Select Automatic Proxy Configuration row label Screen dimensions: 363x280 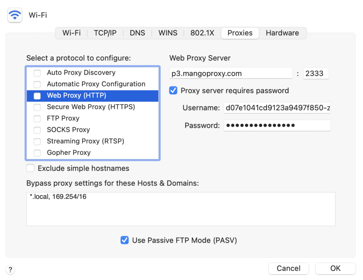[96, 84]
